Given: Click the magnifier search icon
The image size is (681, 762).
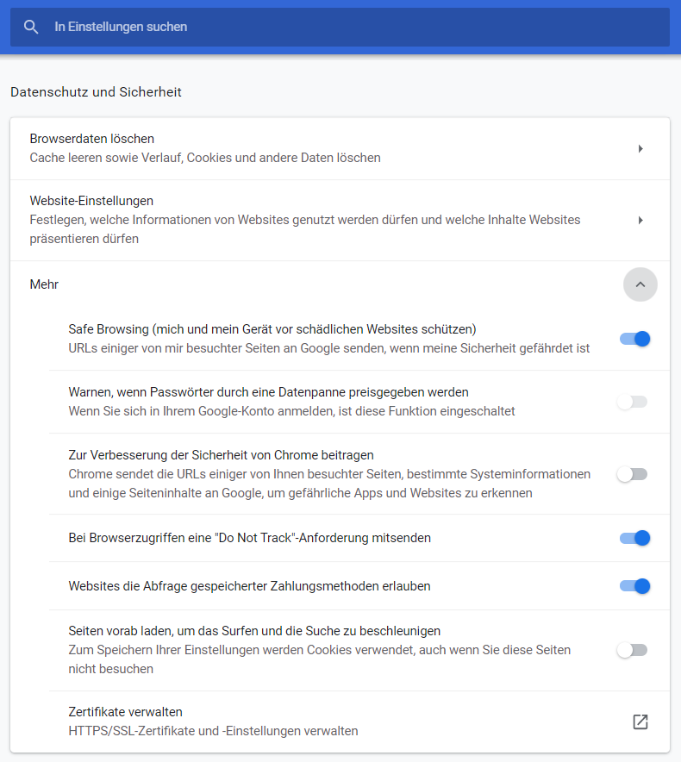Looking at the screenshot, I should tap(31, 27).
